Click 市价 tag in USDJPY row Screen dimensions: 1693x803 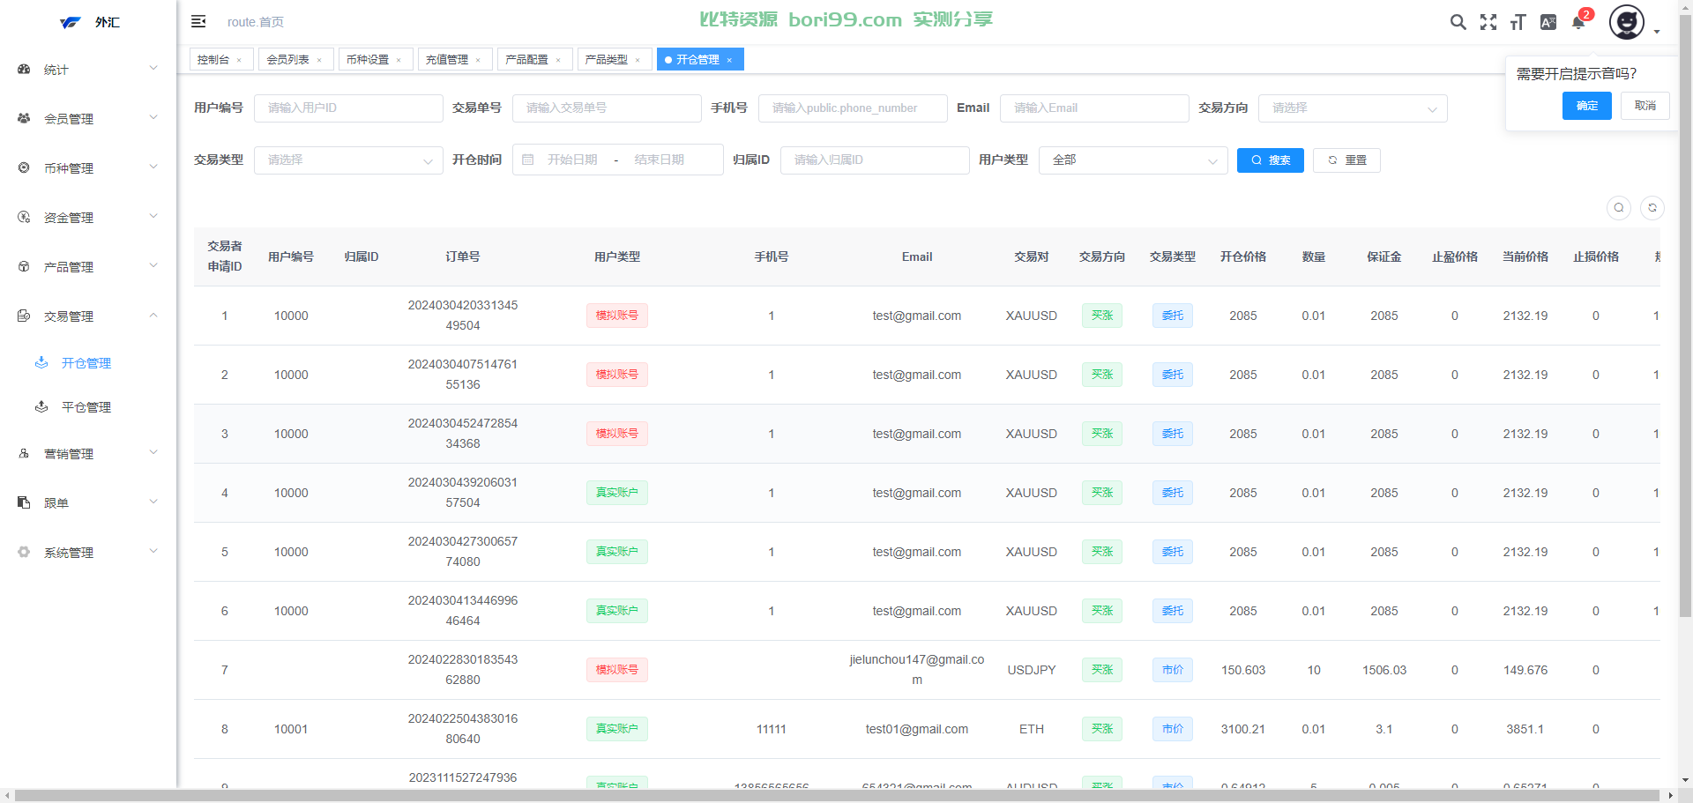1173,670
